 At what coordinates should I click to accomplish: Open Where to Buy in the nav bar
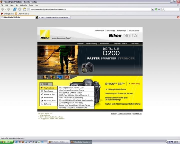(x=91, y=43)
